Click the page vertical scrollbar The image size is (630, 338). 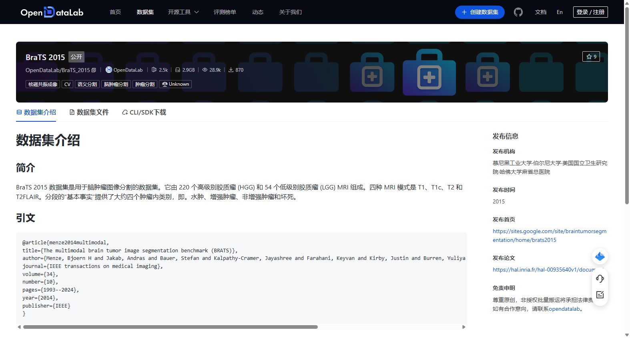pyautogui.click(x=627, y=106)
